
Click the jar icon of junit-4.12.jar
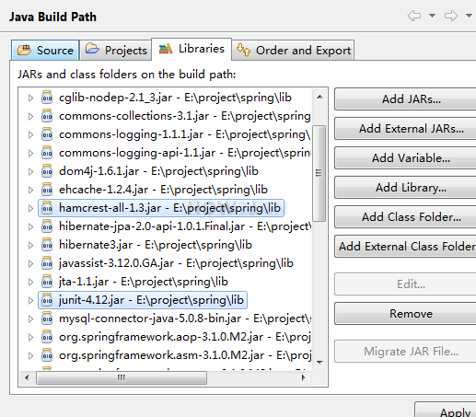(x=47, y=300)
